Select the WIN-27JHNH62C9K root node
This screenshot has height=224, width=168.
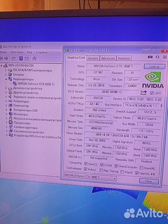21,66
